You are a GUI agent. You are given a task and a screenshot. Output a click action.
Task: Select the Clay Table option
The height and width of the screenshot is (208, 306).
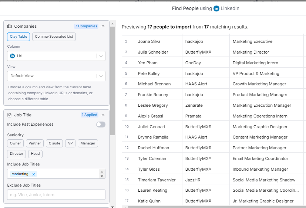pos(18,37)
